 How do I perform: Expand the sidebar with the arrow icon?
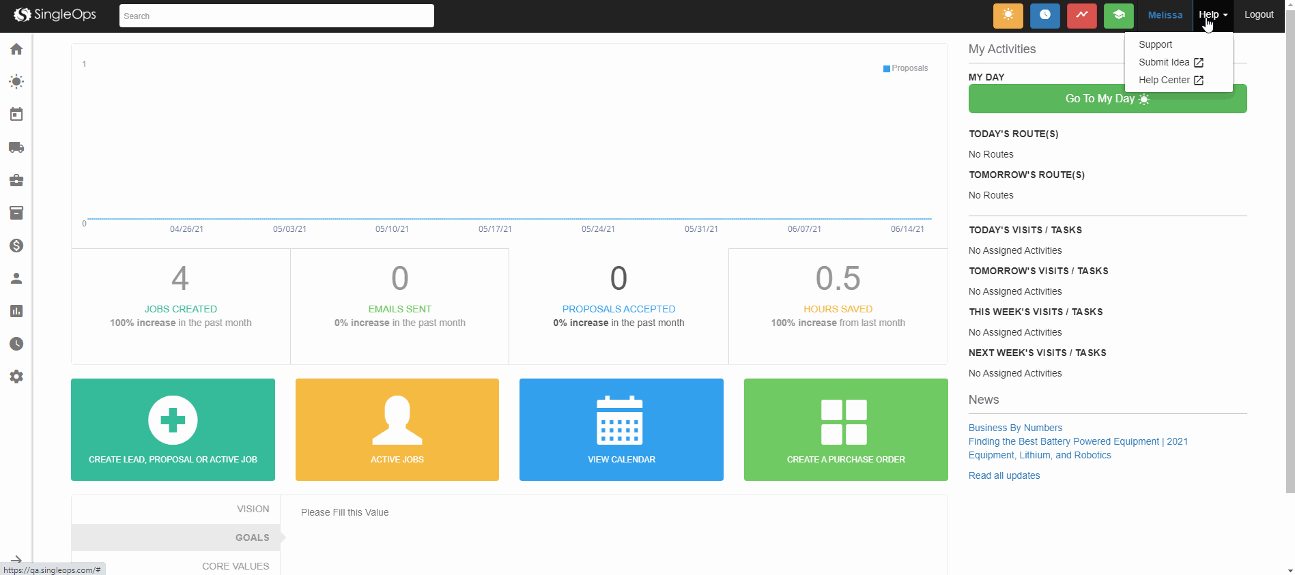16,559
